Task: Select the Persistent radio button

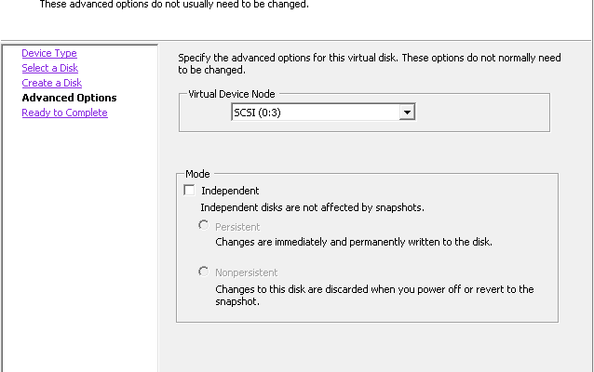Action: (203, 226)
